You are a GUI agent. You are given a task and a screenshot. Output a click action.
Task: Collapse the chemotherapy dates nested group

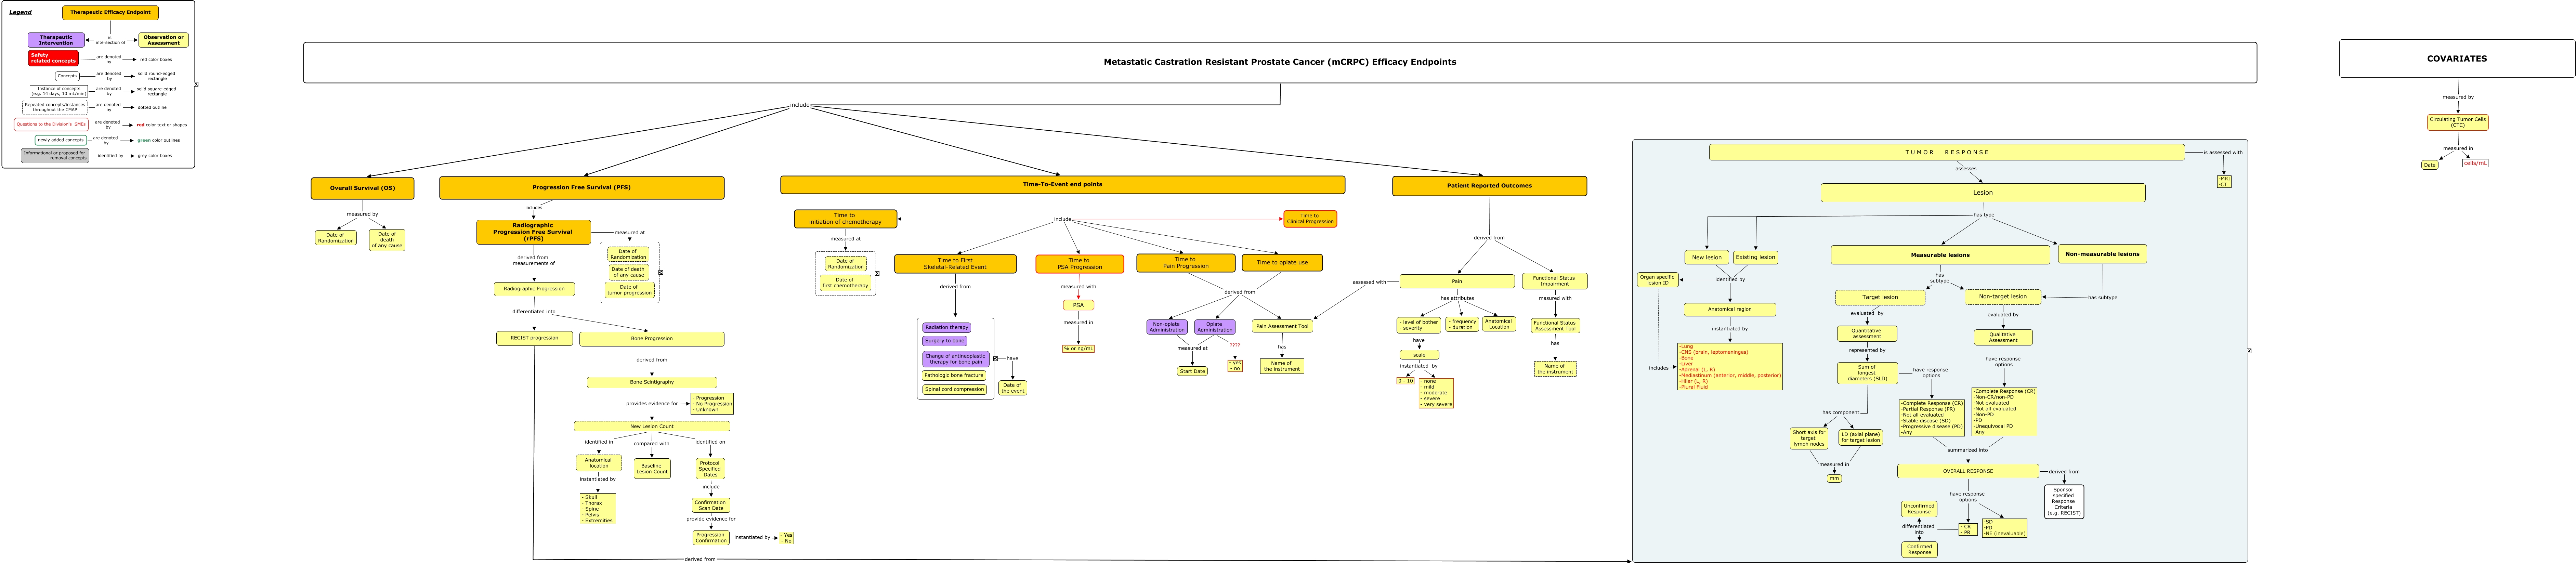[x=877, y=273]
